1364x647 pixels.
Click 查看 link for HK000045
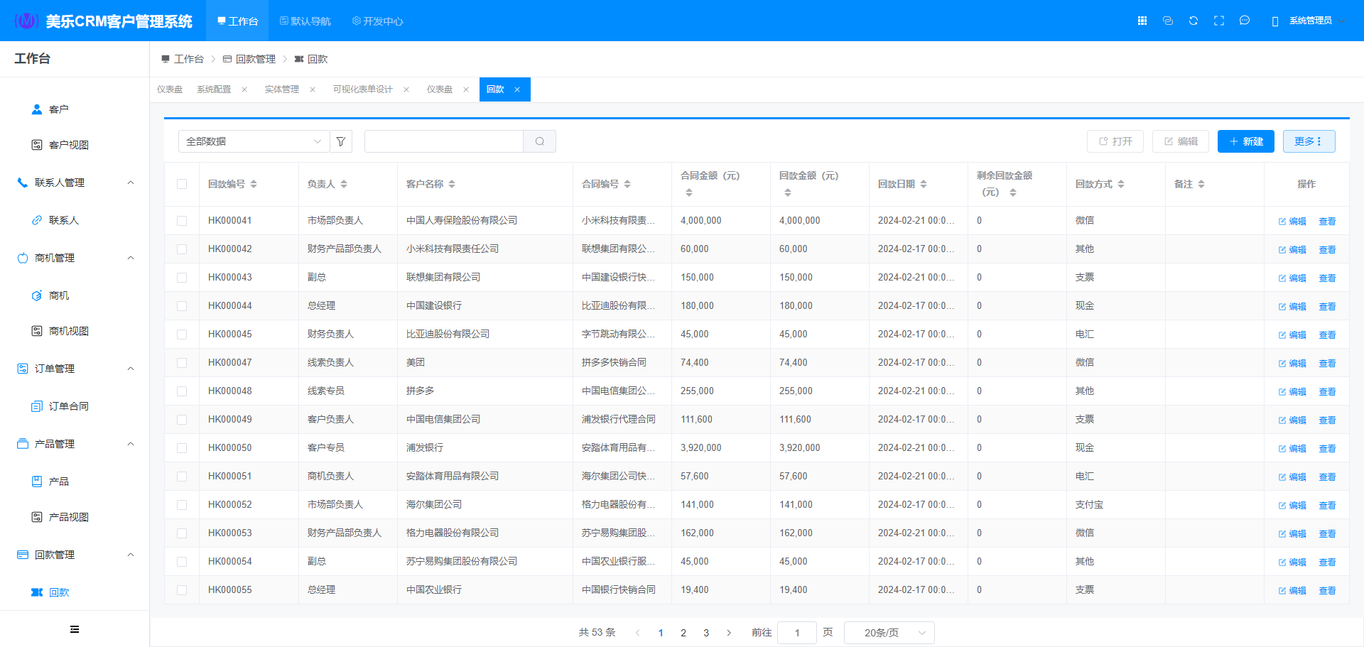click(1327, 335)
